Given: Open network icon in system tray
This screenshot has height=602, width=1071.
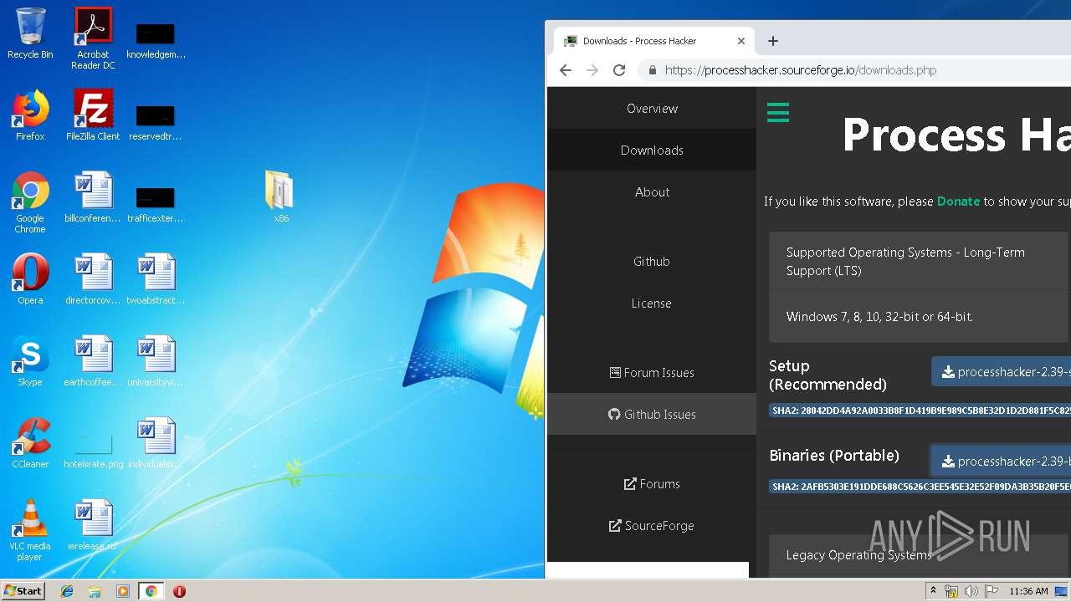Looking at the screenshot, I should point(951,591).
